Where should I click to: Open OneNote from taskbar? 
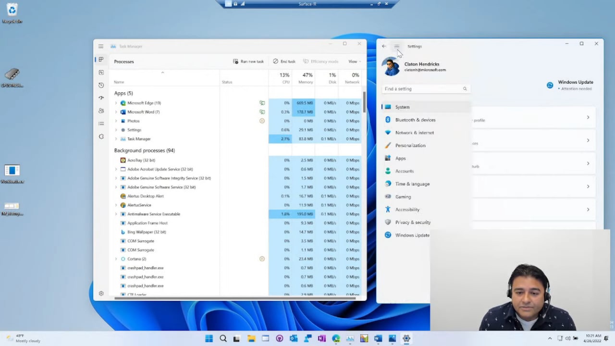pyautogui.click(x=322, y=338)
